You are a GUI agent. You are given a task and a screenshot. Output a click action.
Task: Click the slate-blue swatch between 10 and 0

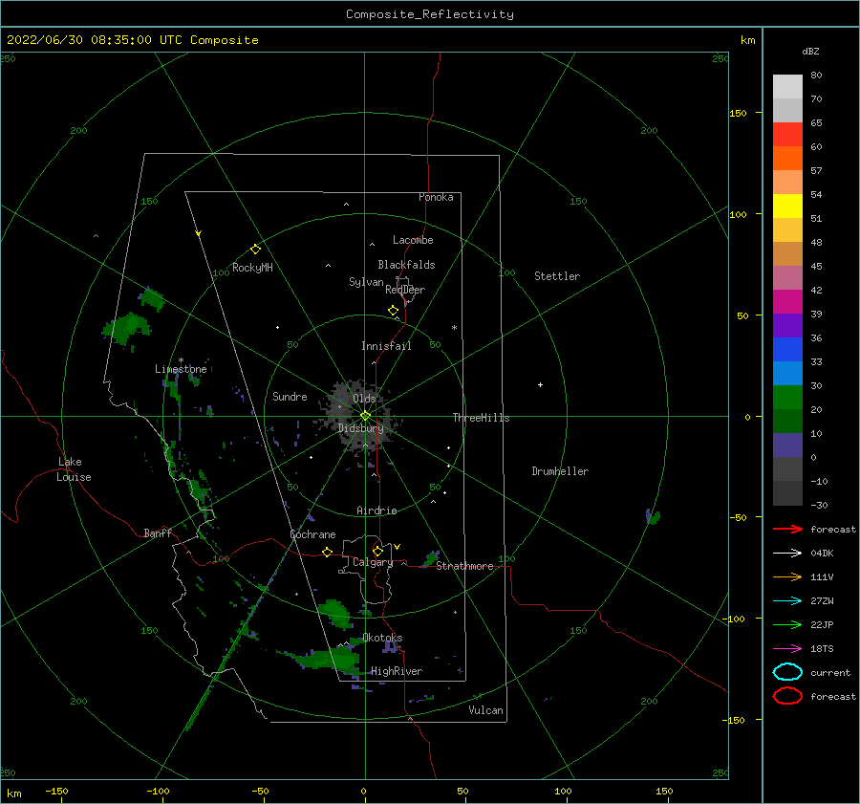point(787,445)
